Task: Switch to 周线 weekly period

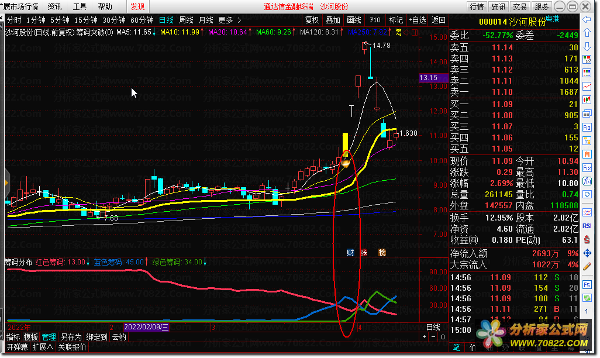Action: [x=187, y=20]
